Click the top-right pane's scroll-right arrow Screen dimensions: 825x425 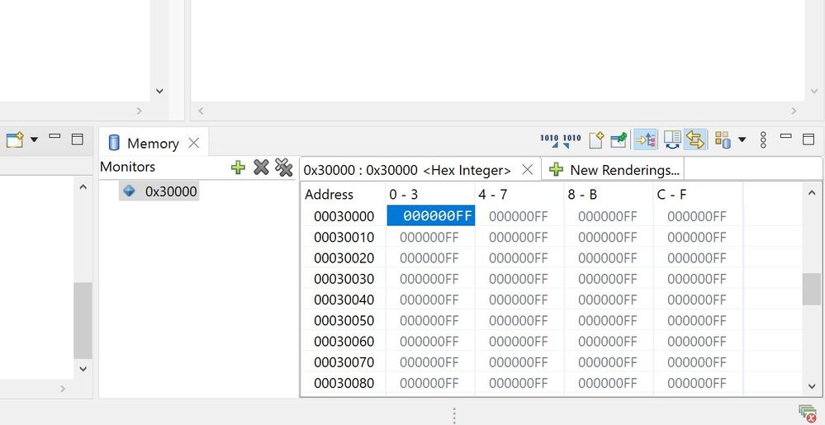(794, 111)
